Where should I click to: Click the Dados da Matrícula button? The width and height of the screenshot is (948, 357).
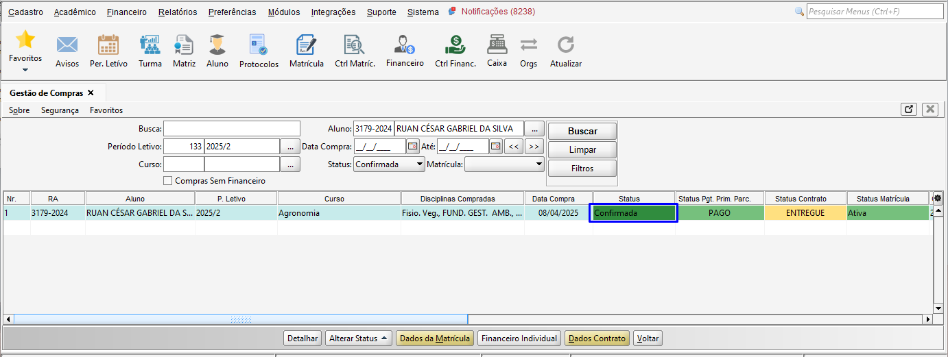435,338
